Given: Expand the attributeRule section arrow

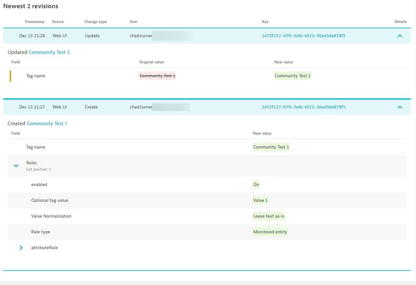Looking at the screenshot, I should [x=21, y=248].
